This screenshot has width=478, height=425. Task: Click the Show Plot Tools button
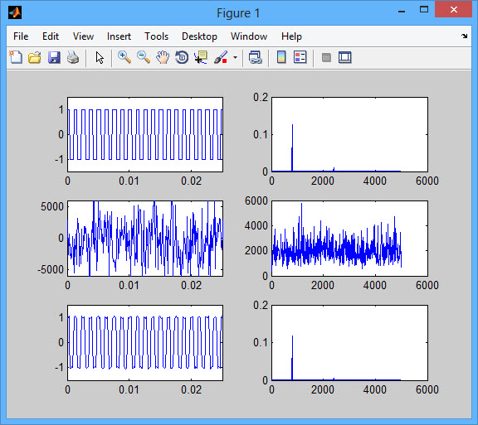(x=344, y=57)
